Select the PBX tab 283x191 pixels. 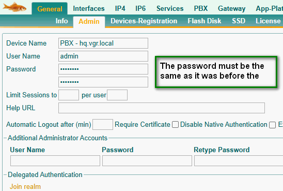(x=201, y=8)
